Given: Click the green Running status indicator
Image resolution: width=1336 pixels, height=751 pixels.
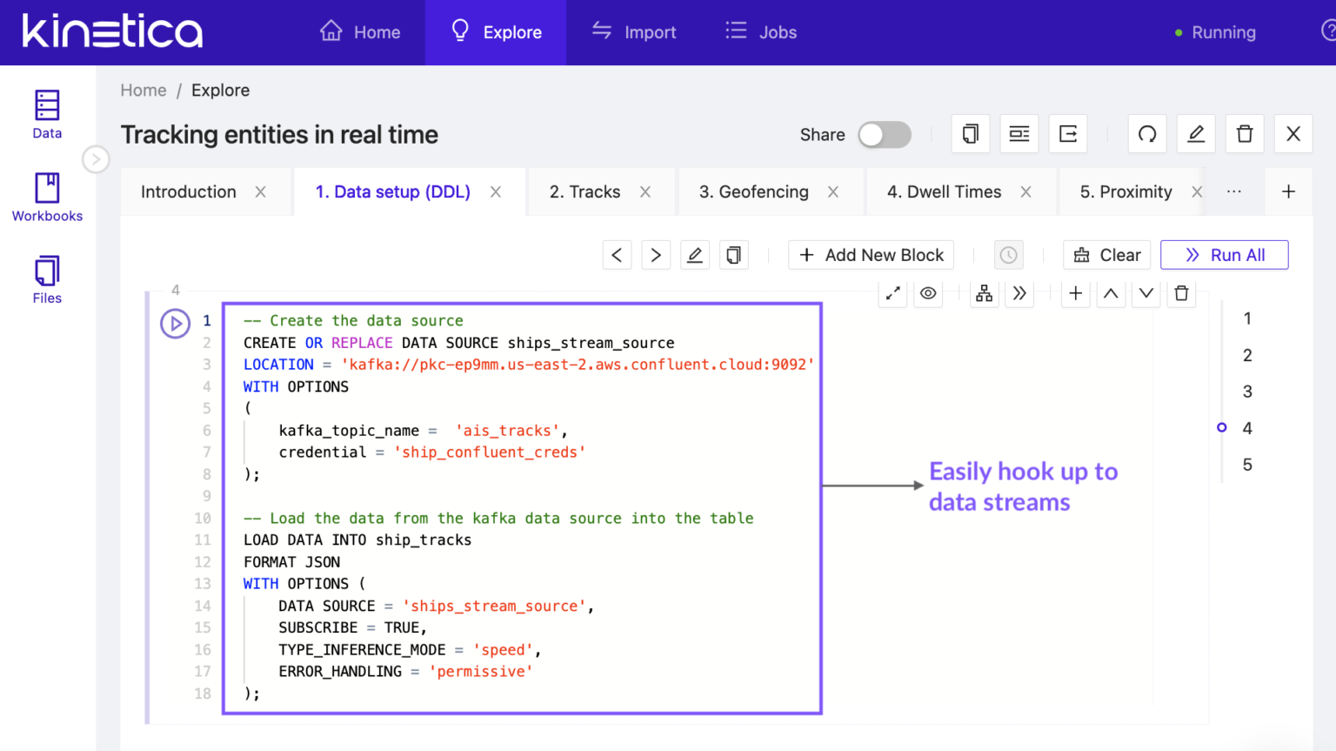Looking at the screenshot, I should click(1179, 32).
